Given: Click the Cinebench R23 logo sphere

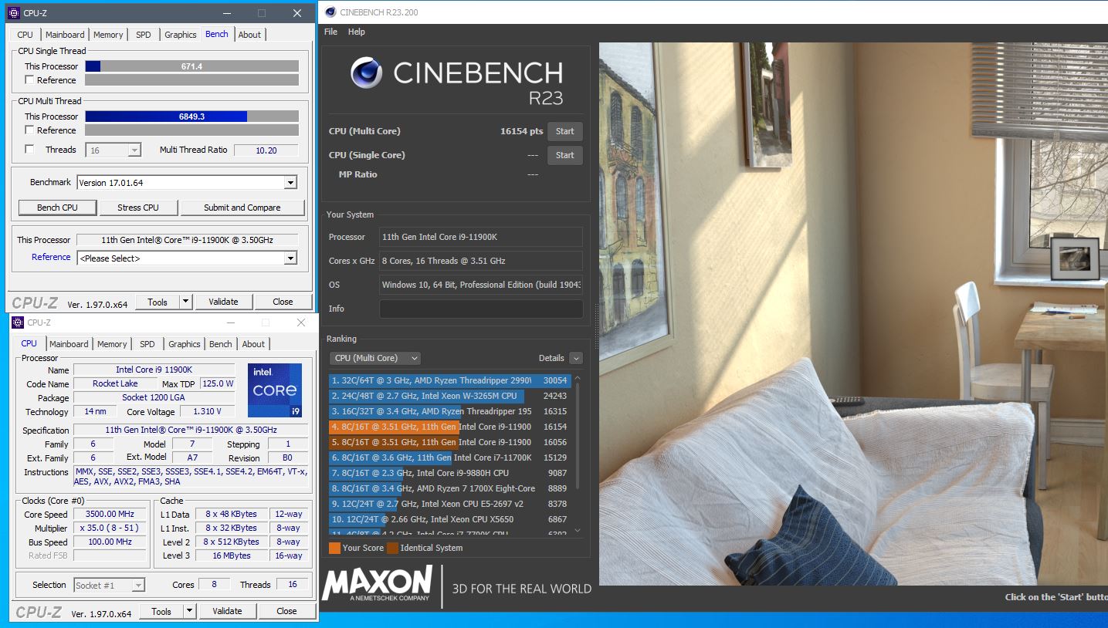Looking at the screenshot, I should point(366,73).
